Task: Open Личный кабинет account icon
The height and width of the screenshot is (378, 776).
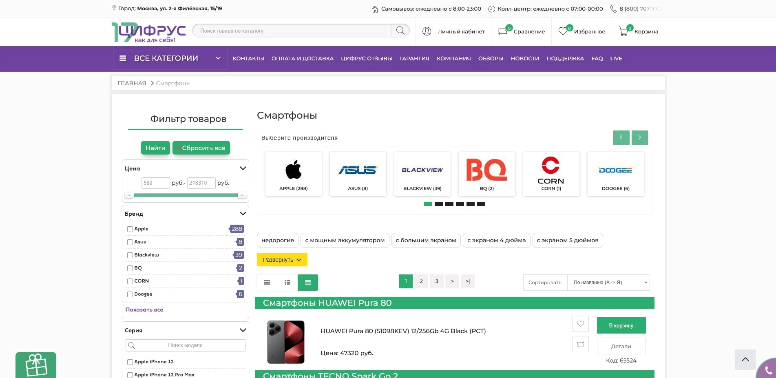Action: coord(427,31)
